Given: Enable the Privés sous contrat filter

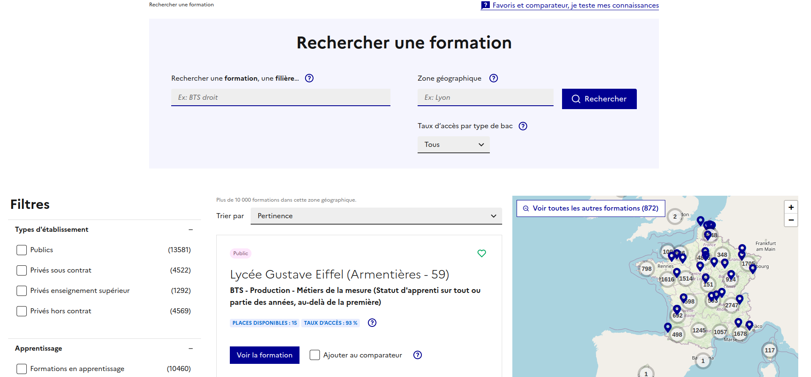Looking at the screenshot, I should (x=22, y=270).
